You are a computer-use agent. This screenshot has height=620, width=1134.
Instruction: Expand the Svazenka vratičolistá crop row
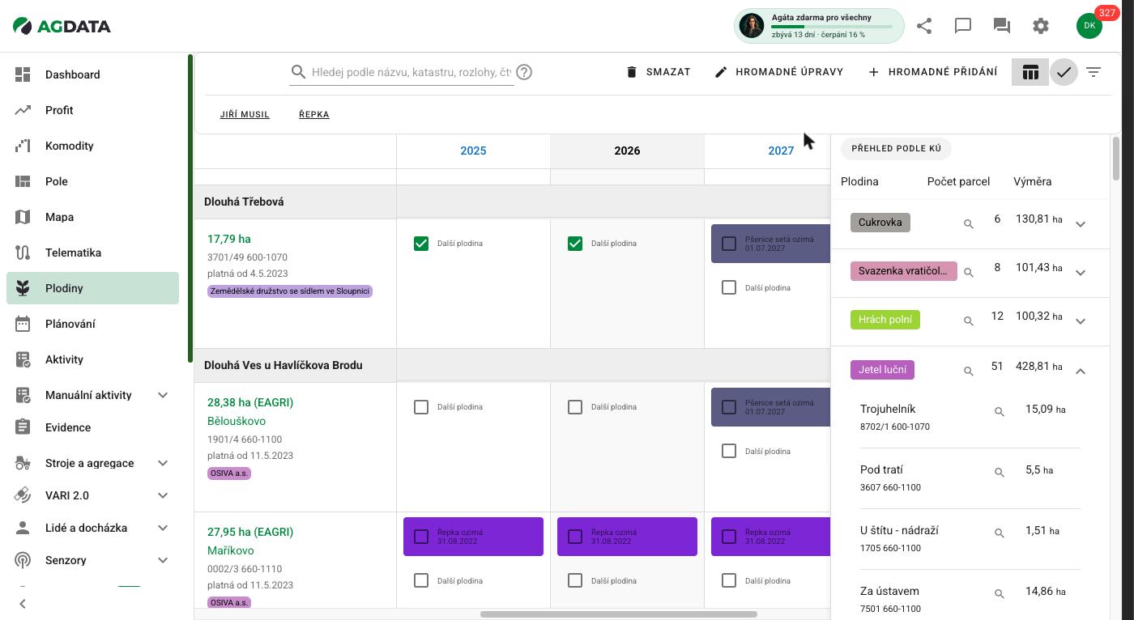(x=1081, y=273)
